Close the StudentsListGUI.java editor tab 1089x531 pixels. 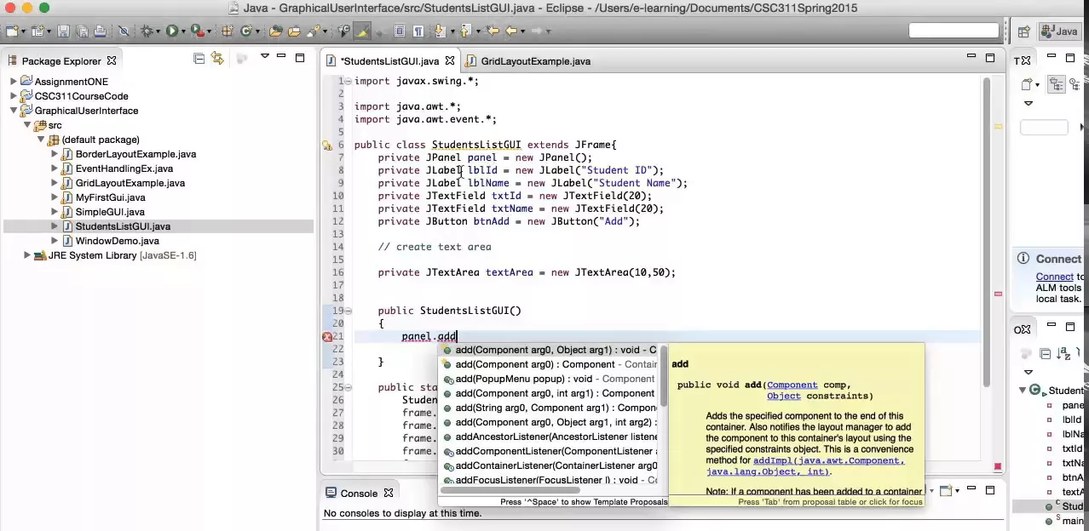450,61
